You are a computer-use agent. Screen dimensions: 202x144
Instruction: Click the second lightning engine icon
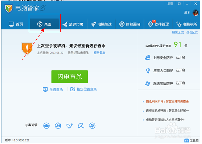pyautogui.click(x=58, y=126)
